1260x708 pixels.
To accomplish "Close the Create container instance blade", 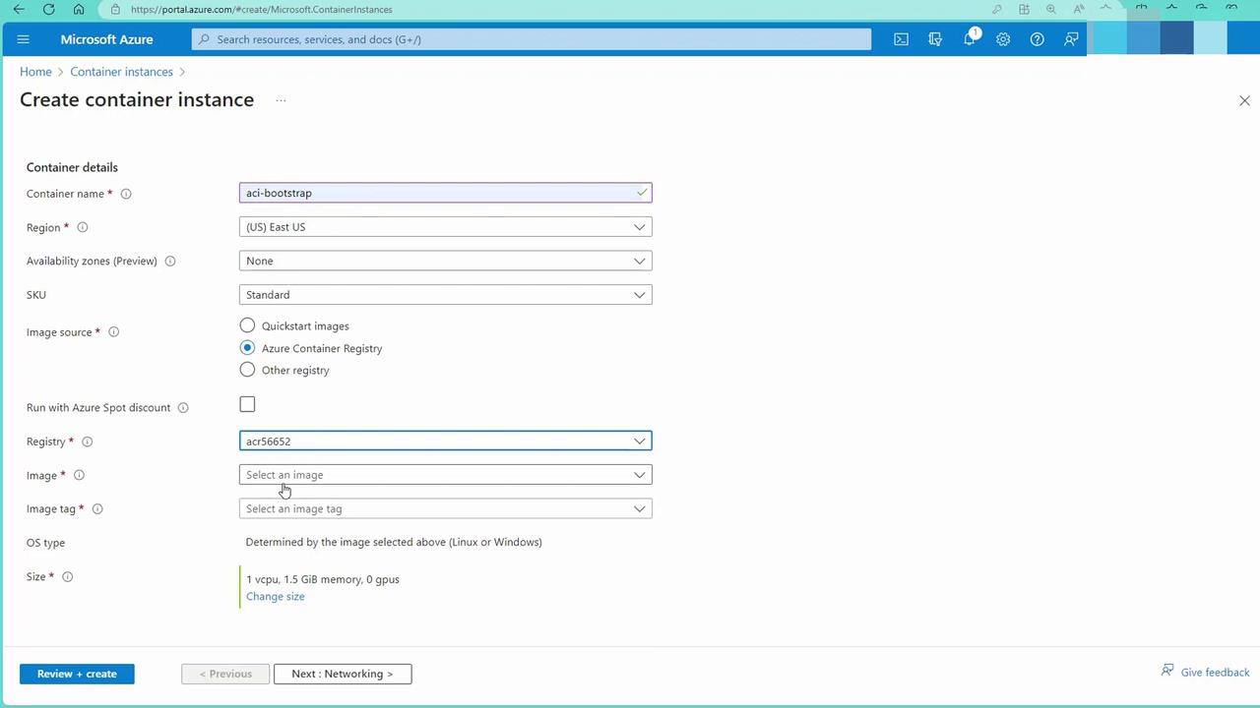I will [1244, 100].
